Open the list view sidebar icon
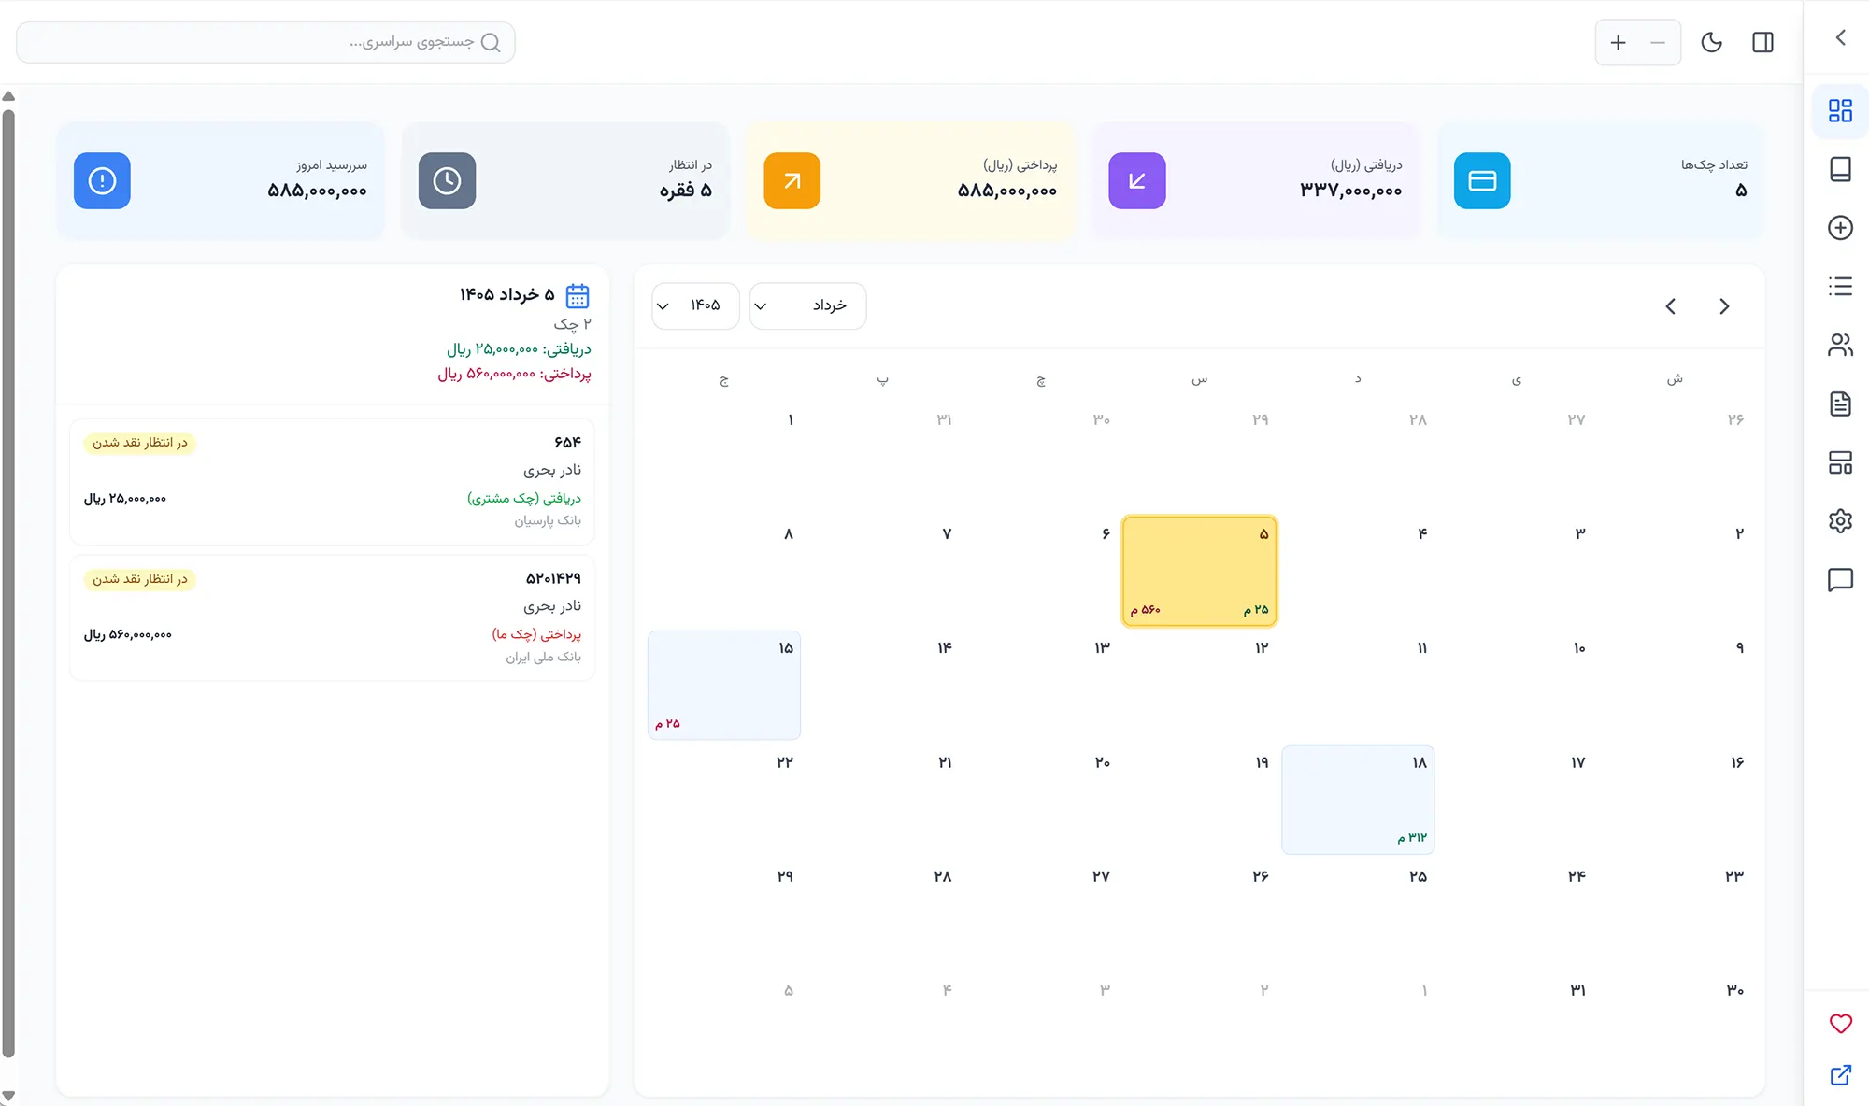The width and height of the screenshot is (1869, 1106). [1840, 287]
